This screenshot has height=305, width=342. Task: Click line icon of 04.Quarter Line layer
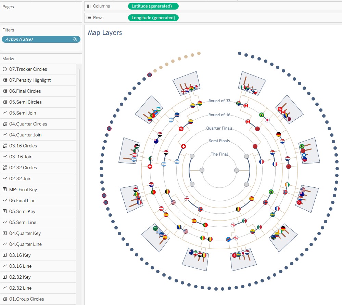pos(5,244)
